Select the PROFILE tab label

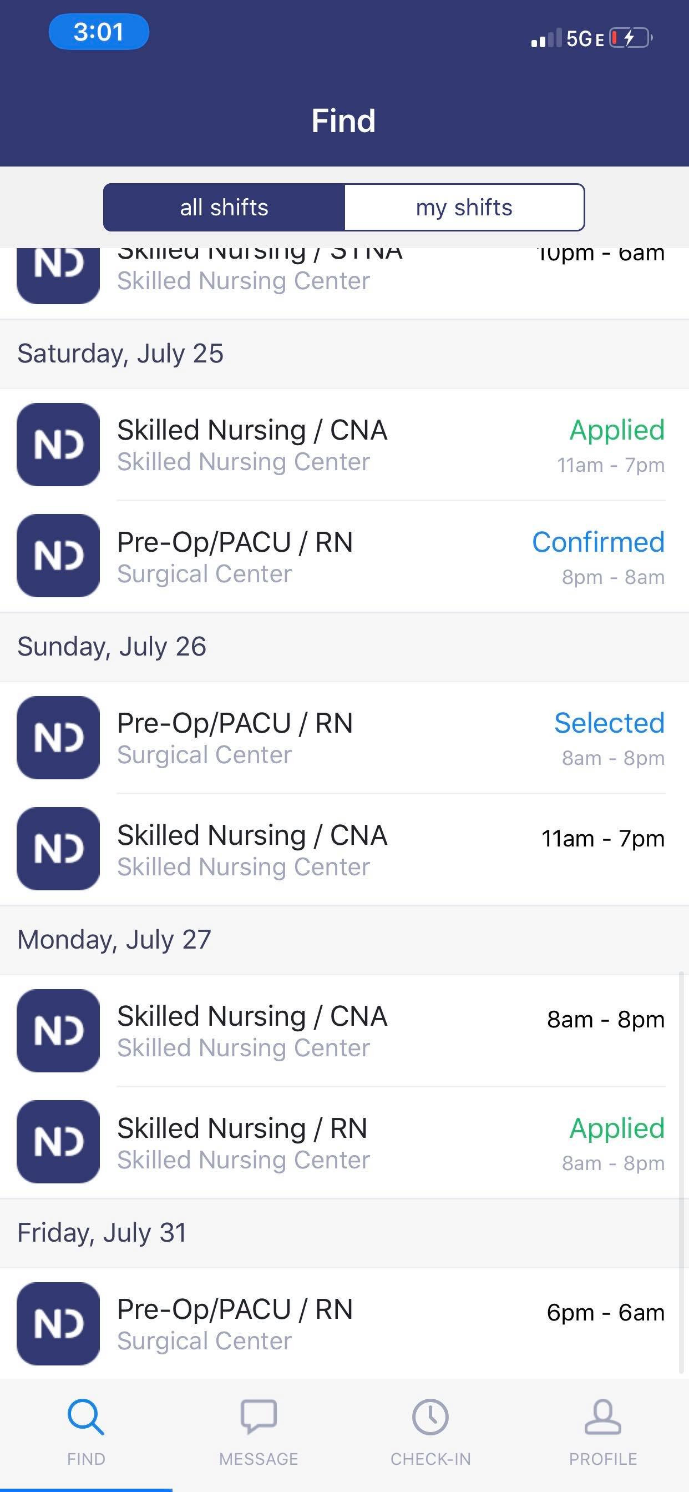(x=602, y=1459)
